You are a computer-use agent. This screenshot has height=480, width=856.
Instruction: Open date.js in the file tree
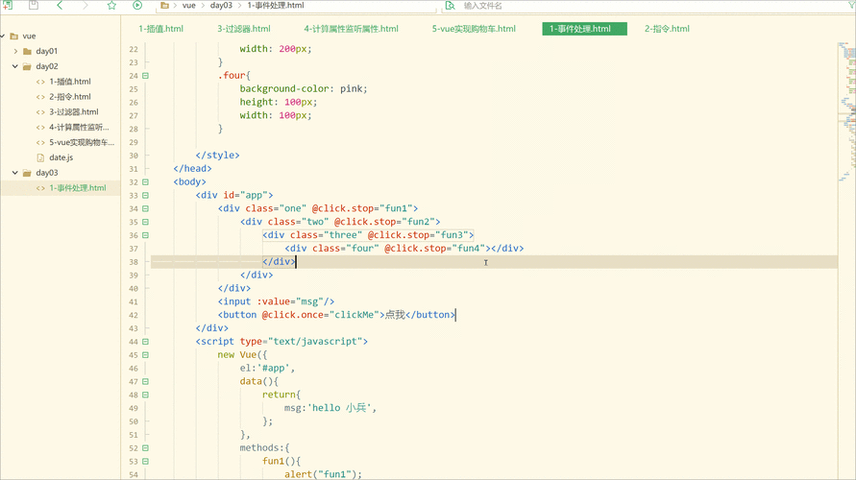(x=61, y=157)
